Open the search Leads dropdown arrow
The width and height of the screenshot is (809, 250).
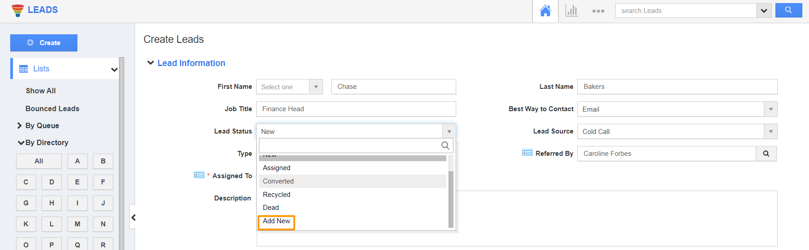coord(764,11)
